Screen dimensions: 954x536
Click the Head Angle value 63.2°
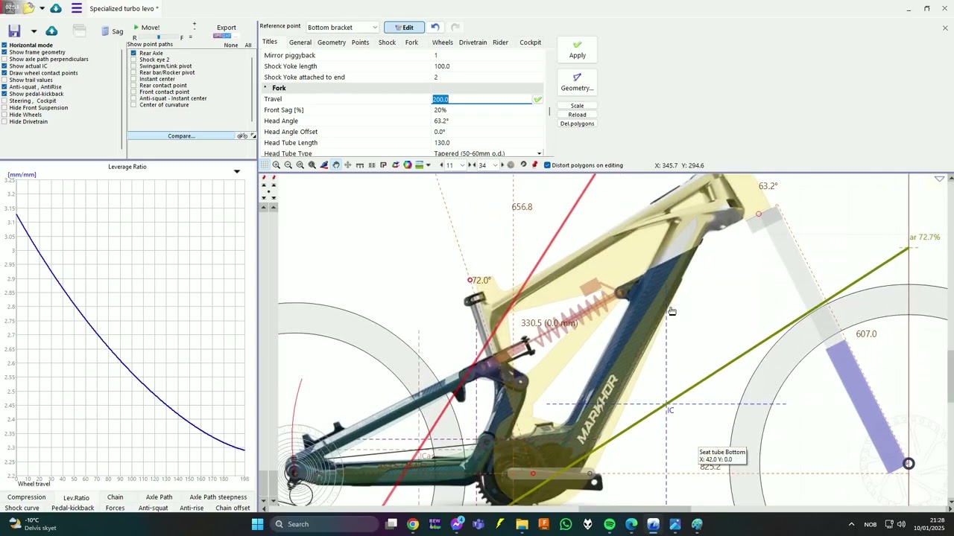(x=441, y=121)
